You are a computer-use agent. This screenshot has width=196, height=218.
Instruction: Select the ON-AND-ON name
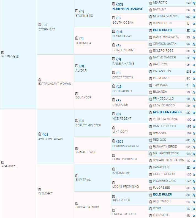(162, 71)
